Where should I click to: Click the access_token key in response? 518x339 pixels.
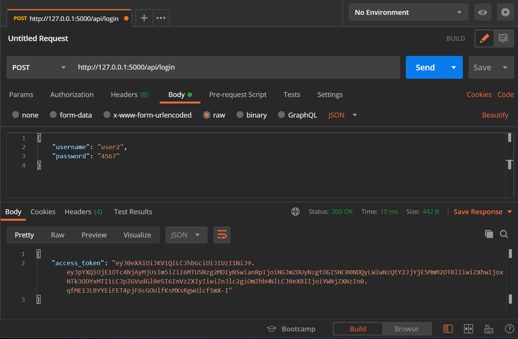pos(78,263)
